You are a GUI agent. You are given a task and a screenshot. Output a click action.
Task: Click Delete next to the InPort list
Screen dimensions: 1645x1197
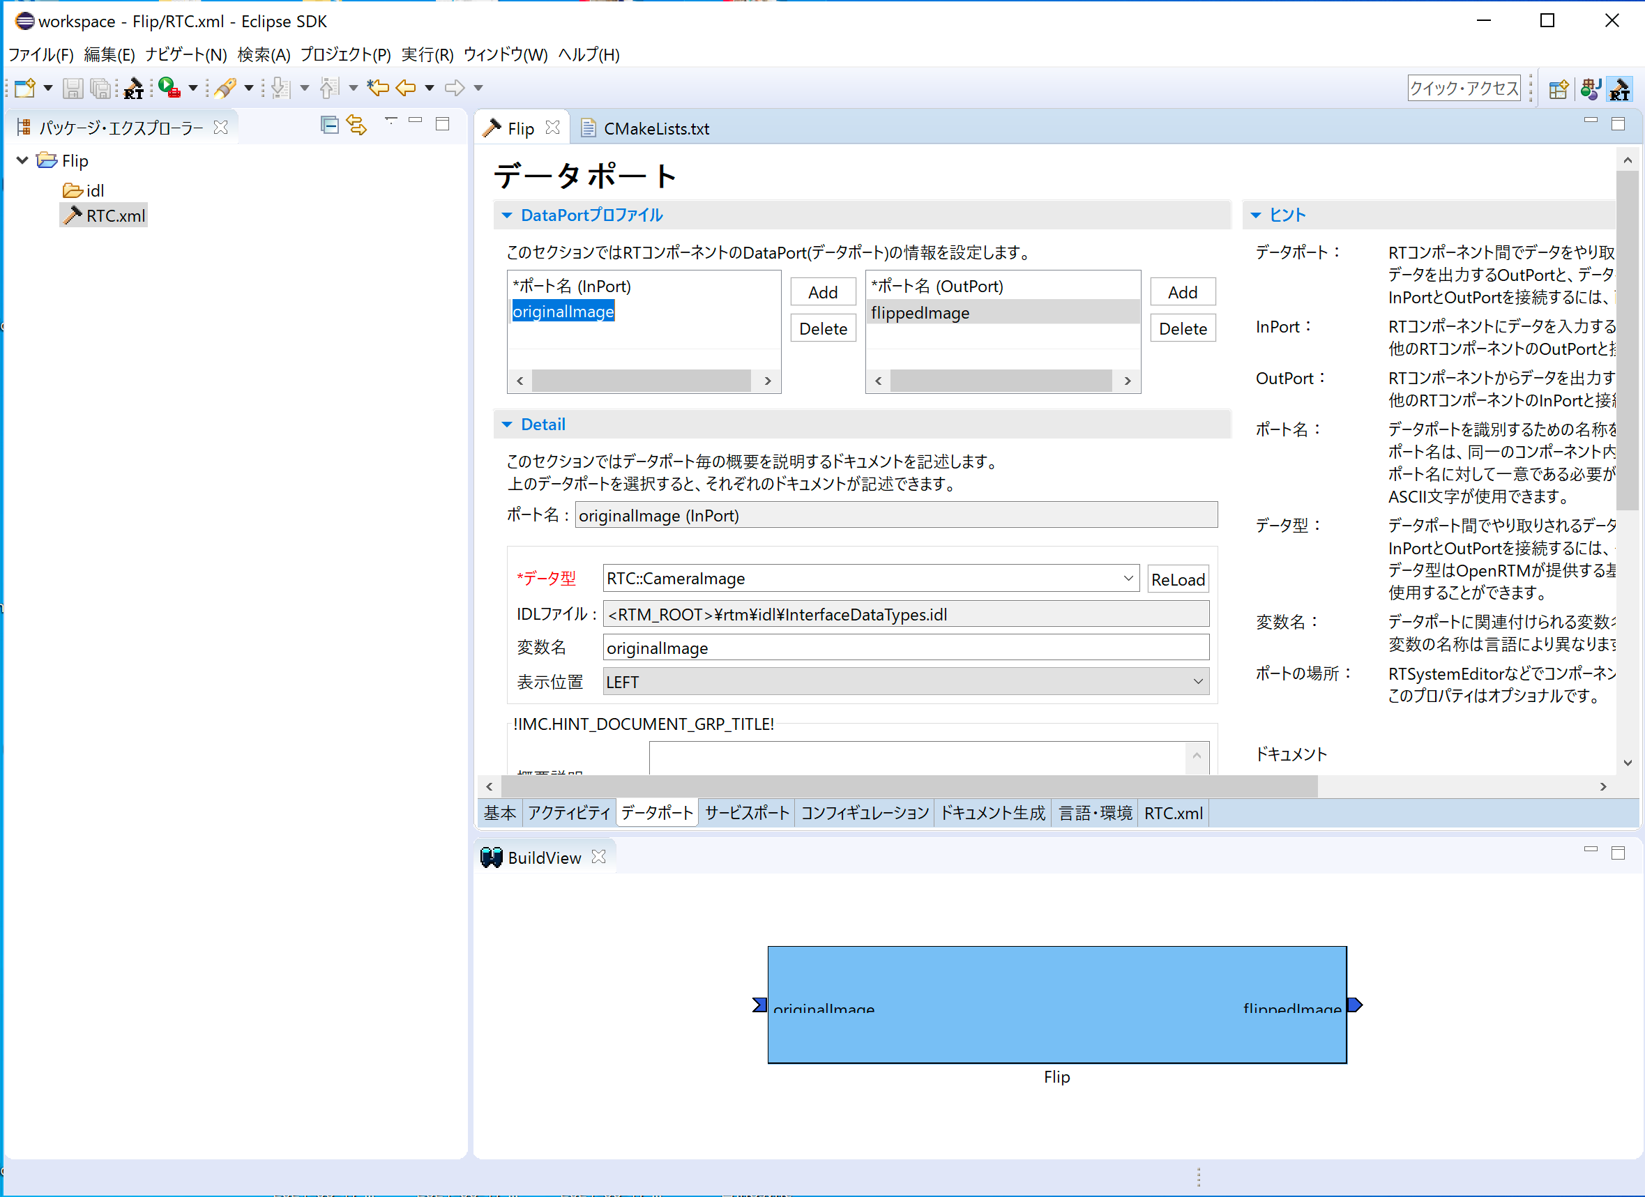point(824,328)
